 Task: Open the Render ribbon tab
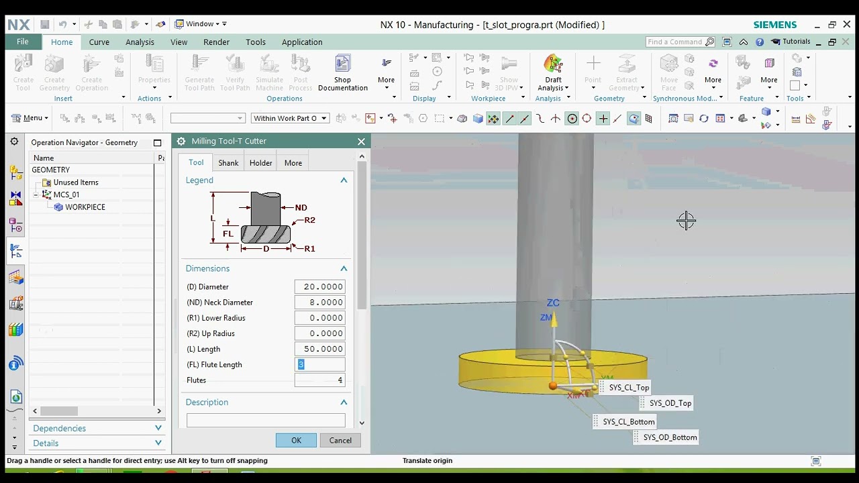216,42
